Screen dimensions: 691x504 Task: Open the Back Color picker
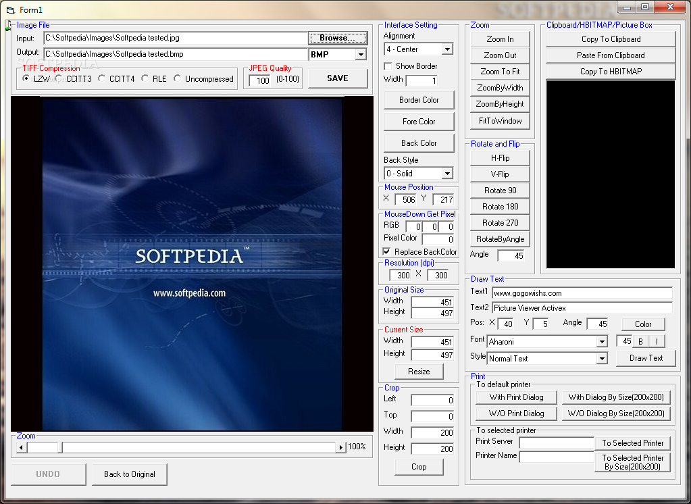[x=419, y=143]
